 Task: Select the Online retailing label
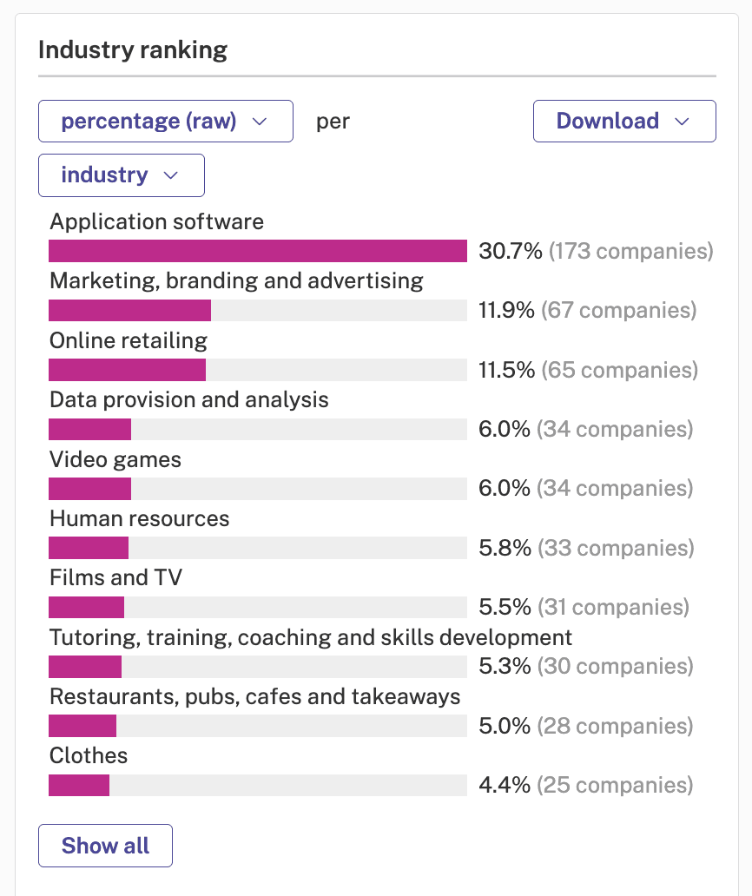(129, 340)
